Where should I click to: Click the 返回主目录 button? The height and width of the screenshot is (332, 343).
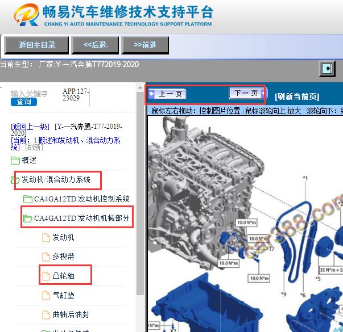click(36, 45)
